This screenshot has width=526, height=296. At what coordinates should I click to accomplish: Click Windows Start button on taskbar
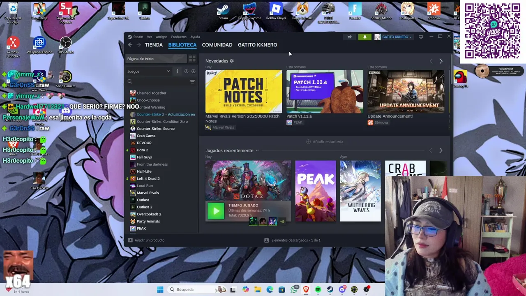click(x=160, y=289)
